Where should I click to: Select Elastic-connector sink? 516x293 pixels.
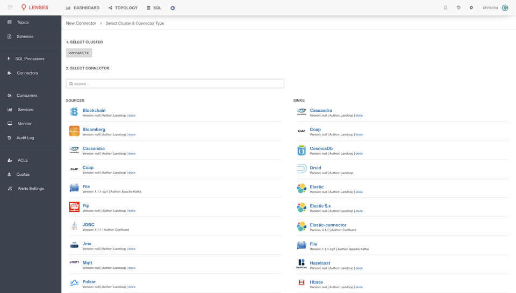328,225
